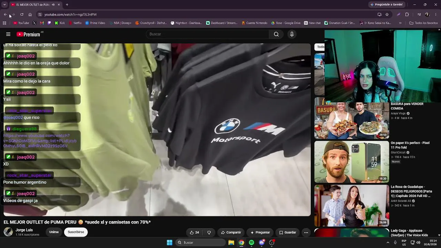Dislike the video with thumbs down

tap(209, 232)
